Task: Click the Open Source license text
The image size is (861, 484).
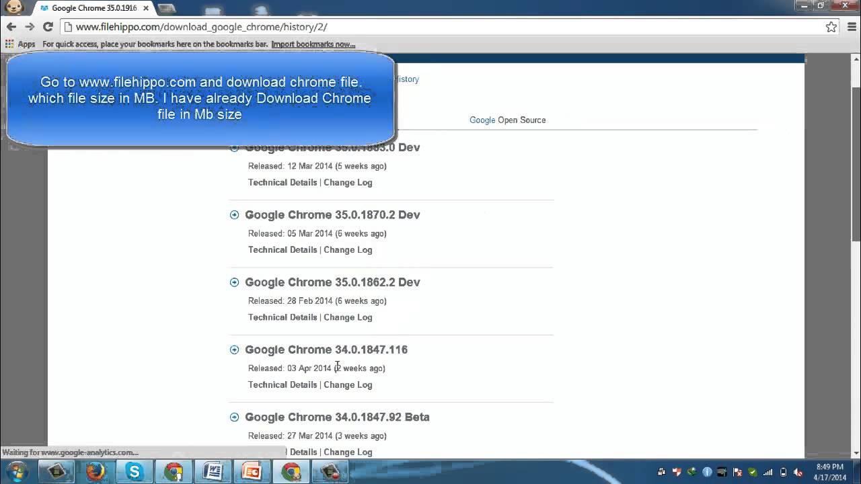Action: pyautogui.click(x=522, y=120)
